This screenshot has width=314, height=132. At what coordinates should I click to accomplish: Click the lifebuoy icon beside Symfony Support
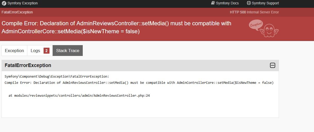pos(249,3)
